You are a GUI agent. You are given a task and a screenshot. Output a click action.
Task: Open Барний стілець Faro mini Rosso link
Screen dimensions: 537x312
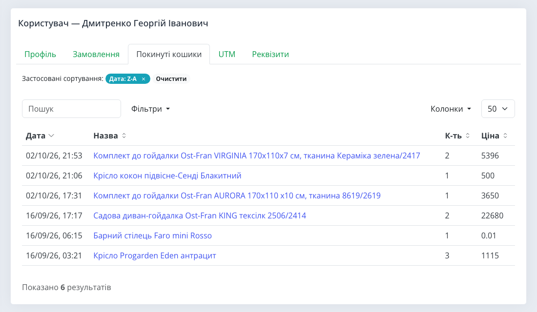(153, 236)
